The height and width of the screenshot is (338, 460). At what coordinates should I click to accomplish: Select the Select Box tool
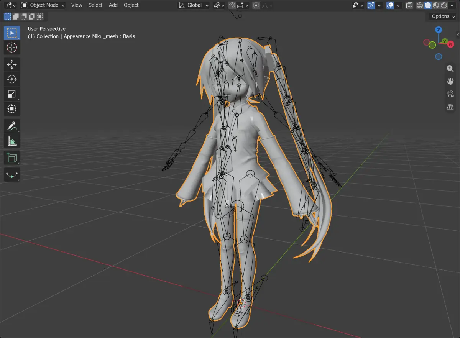point(12,33)
